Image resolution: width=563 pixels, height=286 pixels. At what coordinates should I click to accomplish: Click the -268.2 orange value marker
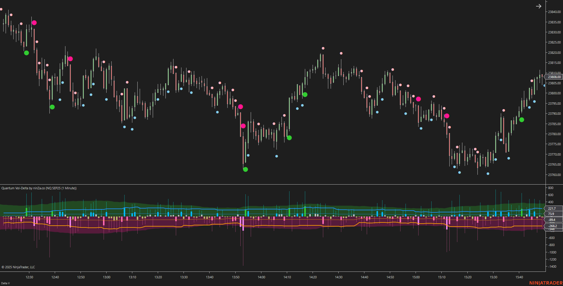click(552, 226)
